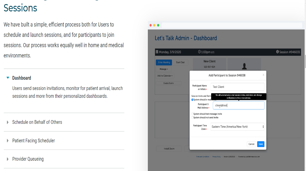Screen dimensions: 306x171
Task: Click the yellow window control dot
Action: (154, 25)
